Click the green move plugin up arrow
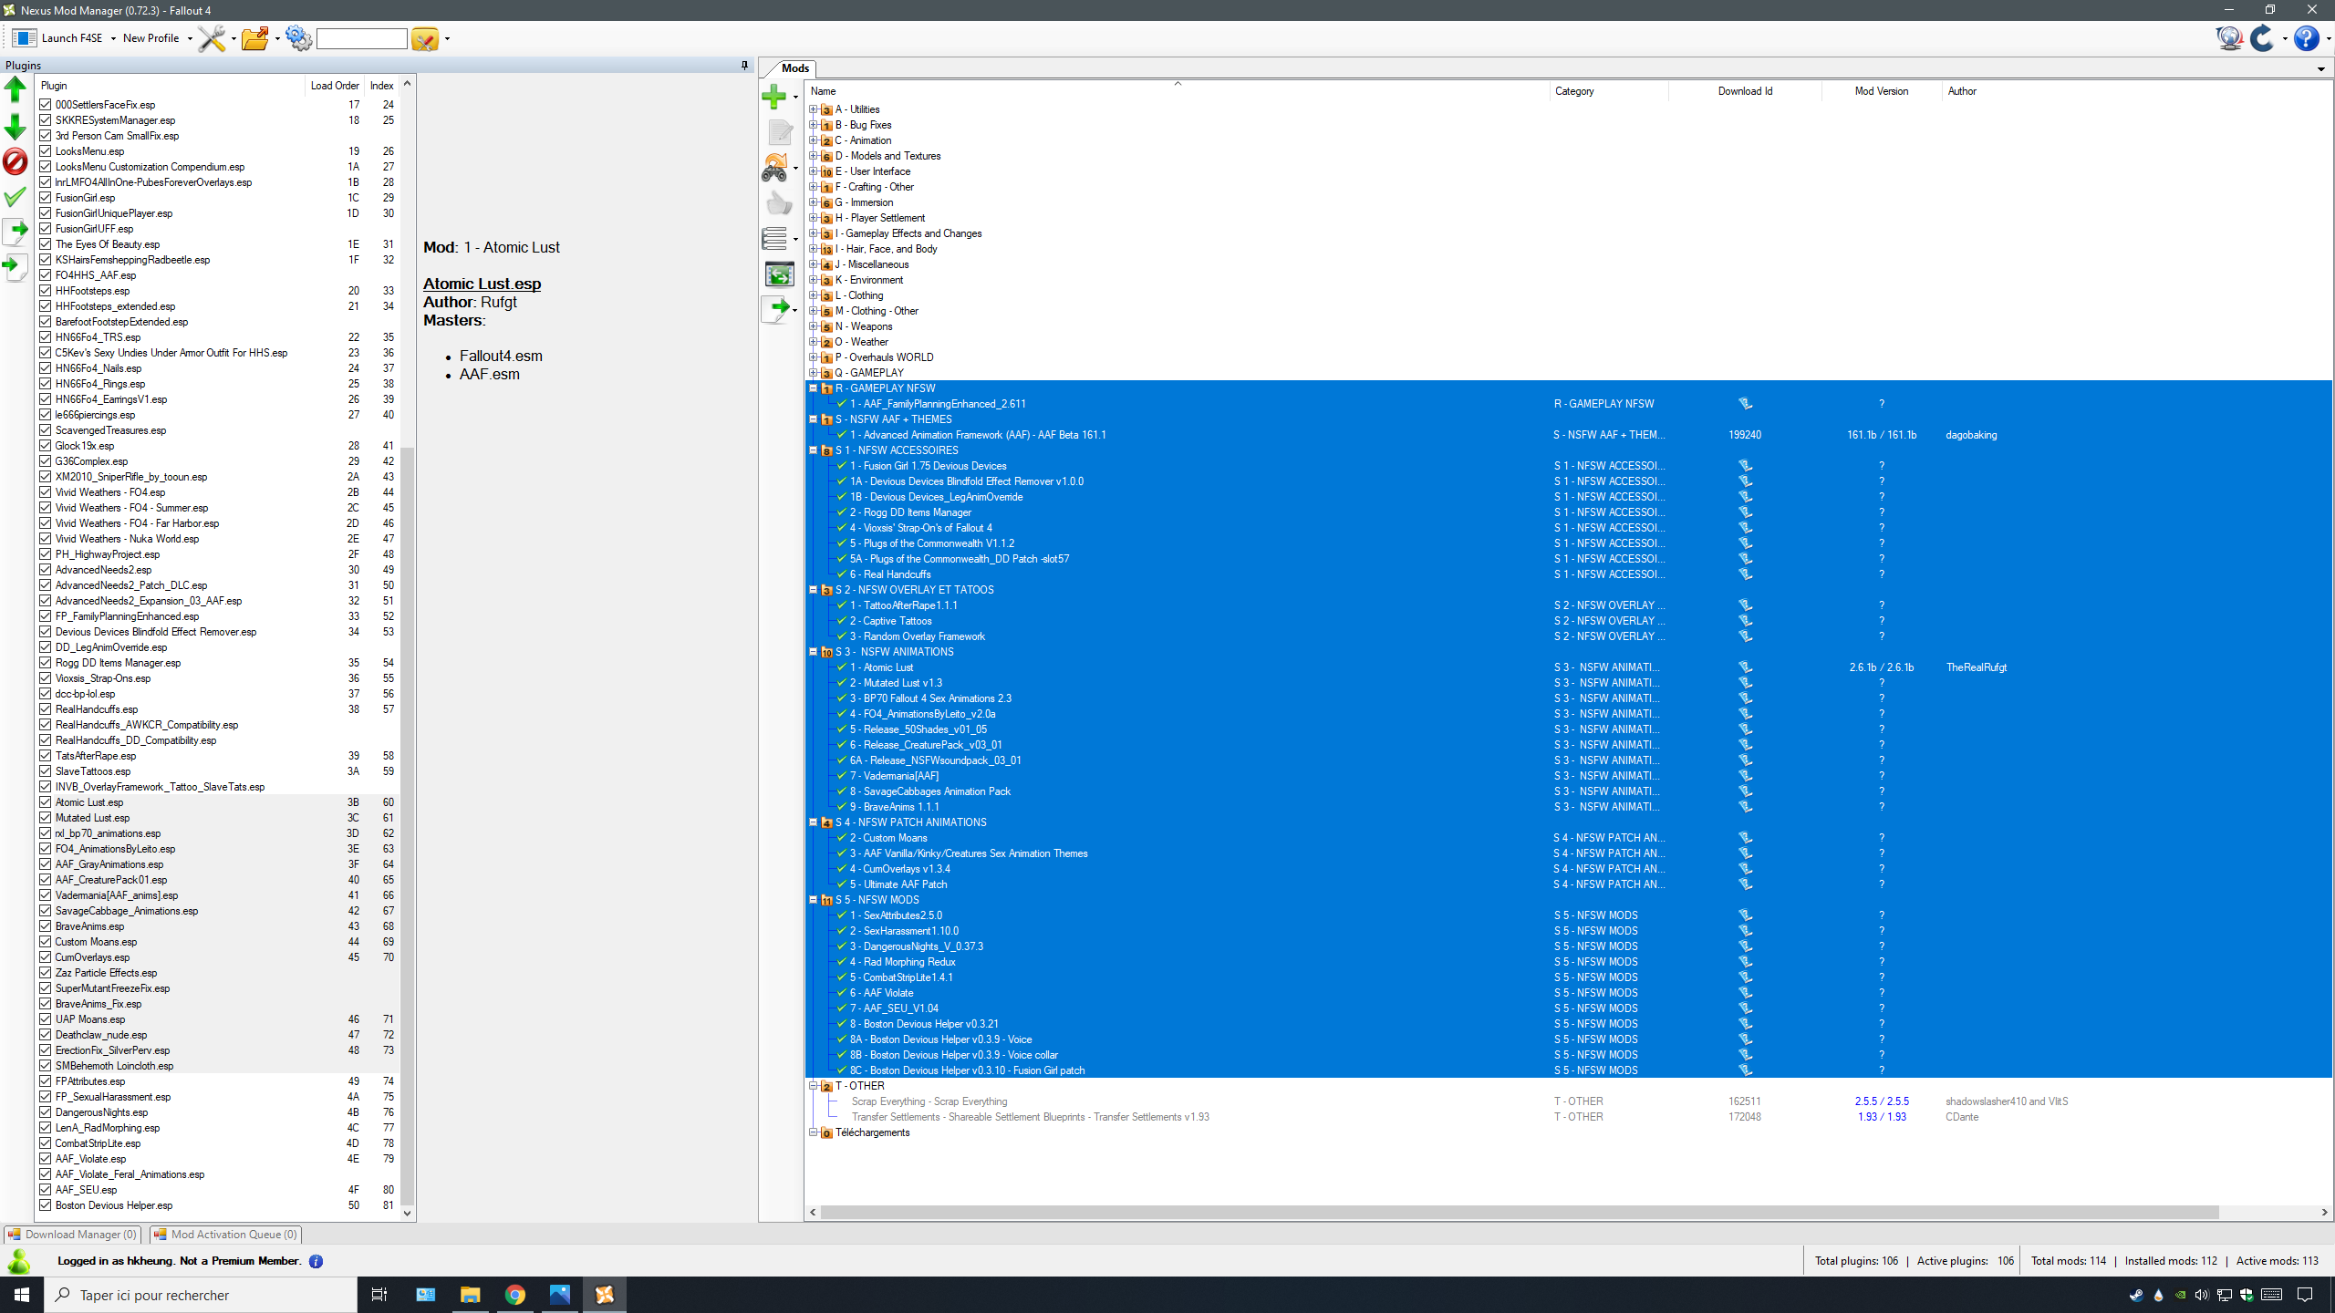The width and height of the screenshot is (2335, 1313). [x=16, y=89]
